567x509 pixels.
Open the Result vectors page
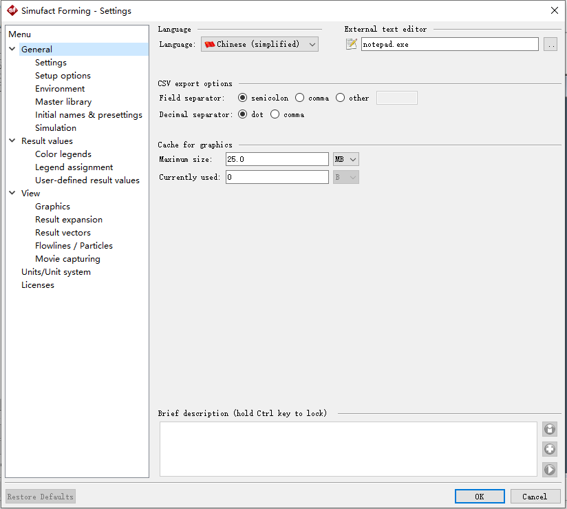(x=63, y=232)
